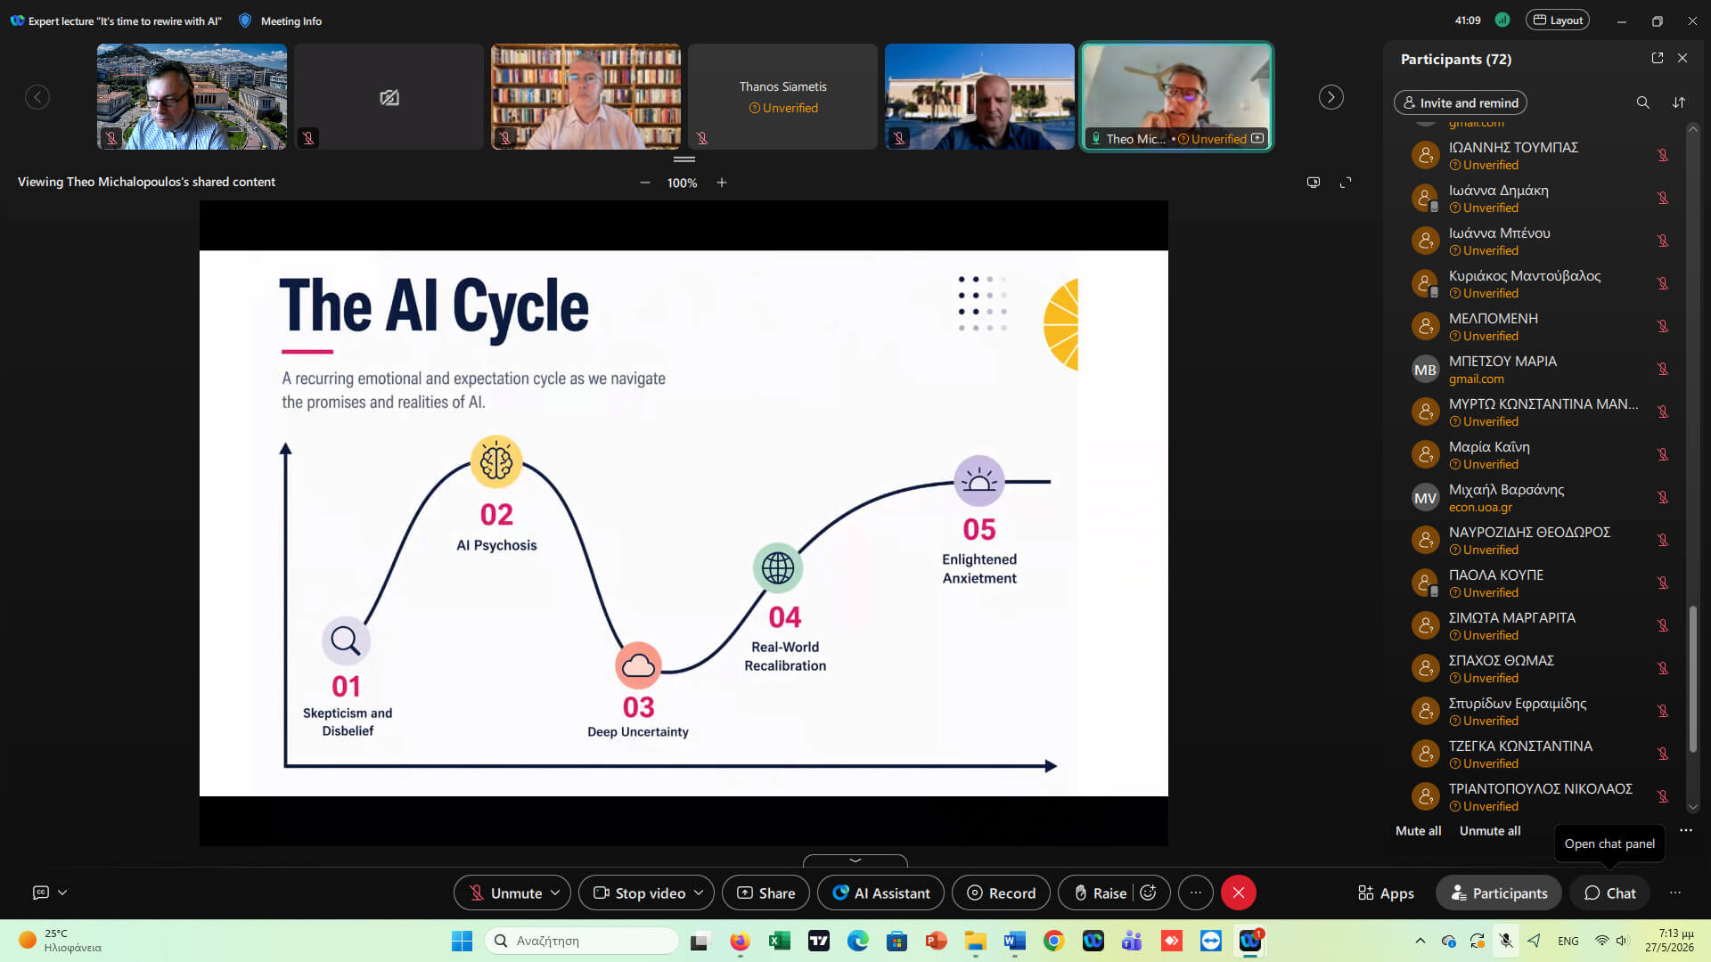Click Invite and remind button
Screen dimensions: 1711x962
coord(1461,102)
